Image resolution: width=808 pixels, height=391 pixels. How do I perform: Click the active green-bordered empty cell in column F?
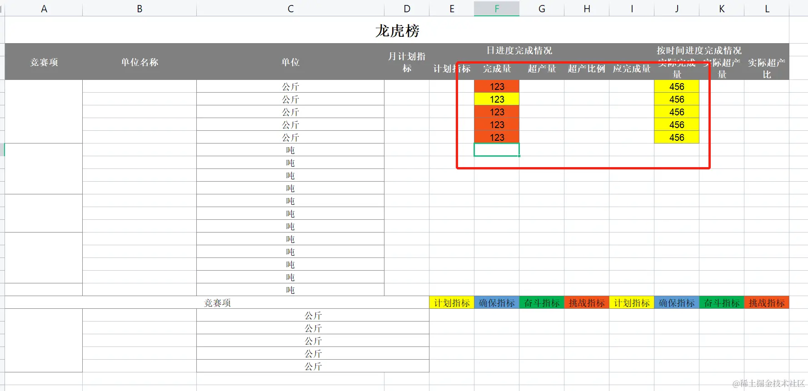[x=497, y=150]
